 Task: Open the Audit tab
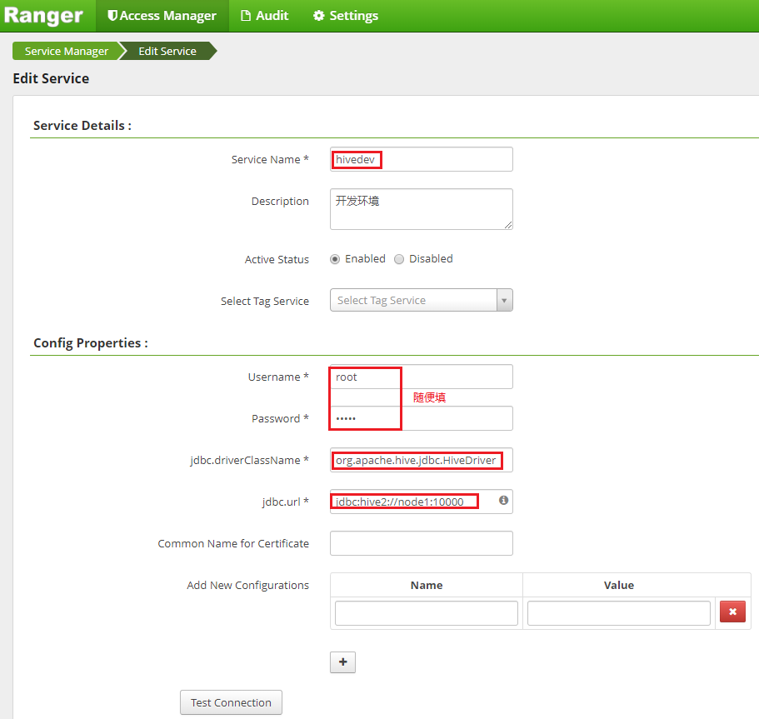[265, 16]
